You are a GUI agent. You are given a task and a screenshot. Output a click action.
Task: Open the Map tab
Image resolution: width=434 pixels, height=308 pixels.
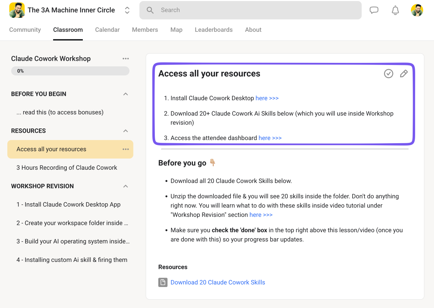pos(176,30)
